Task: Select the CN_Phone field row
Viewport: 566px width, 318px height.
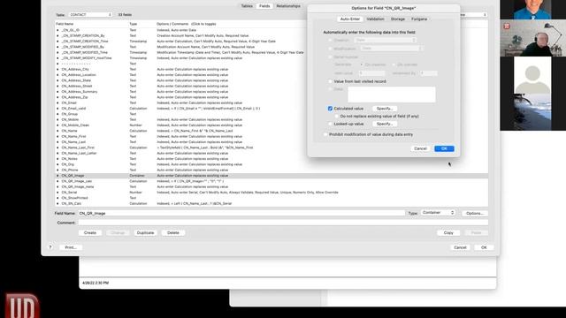Action: [272, 170]
